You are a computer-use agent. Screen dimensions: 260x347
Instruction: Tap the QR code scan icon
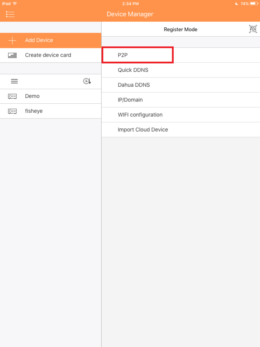click(x=253, y=29)
